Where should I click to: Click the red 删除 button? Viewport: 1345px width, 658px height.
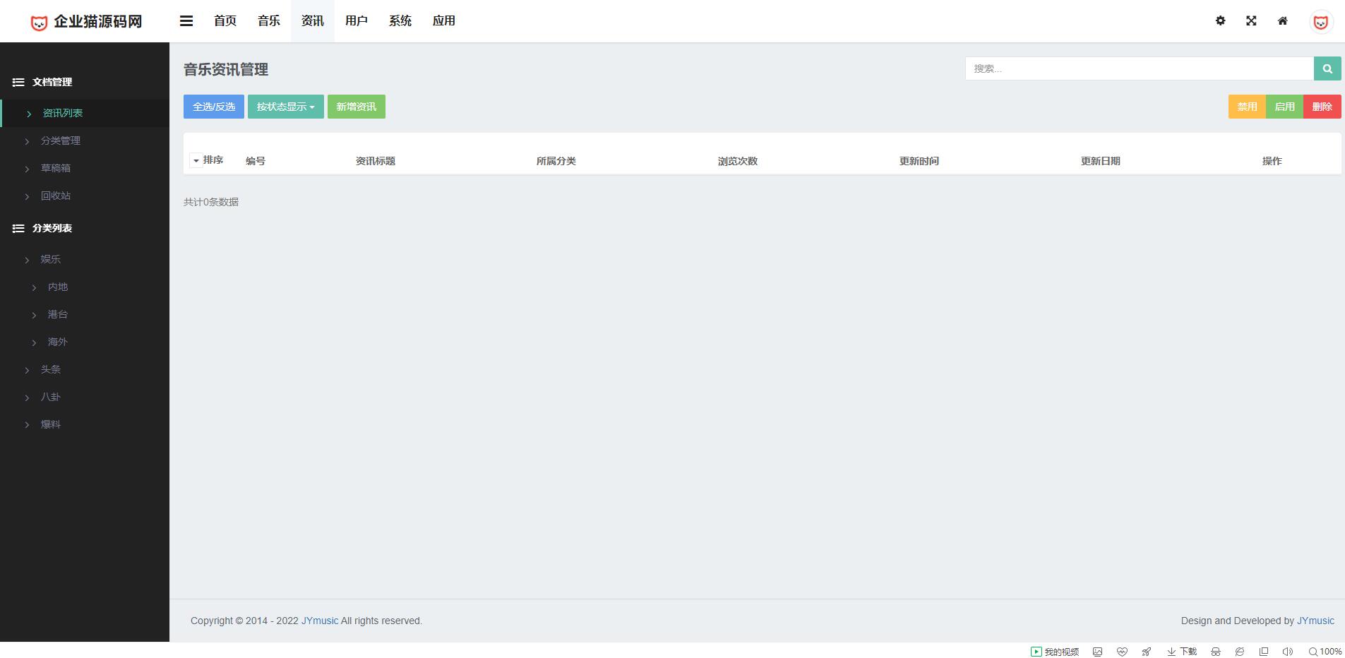1322,107
